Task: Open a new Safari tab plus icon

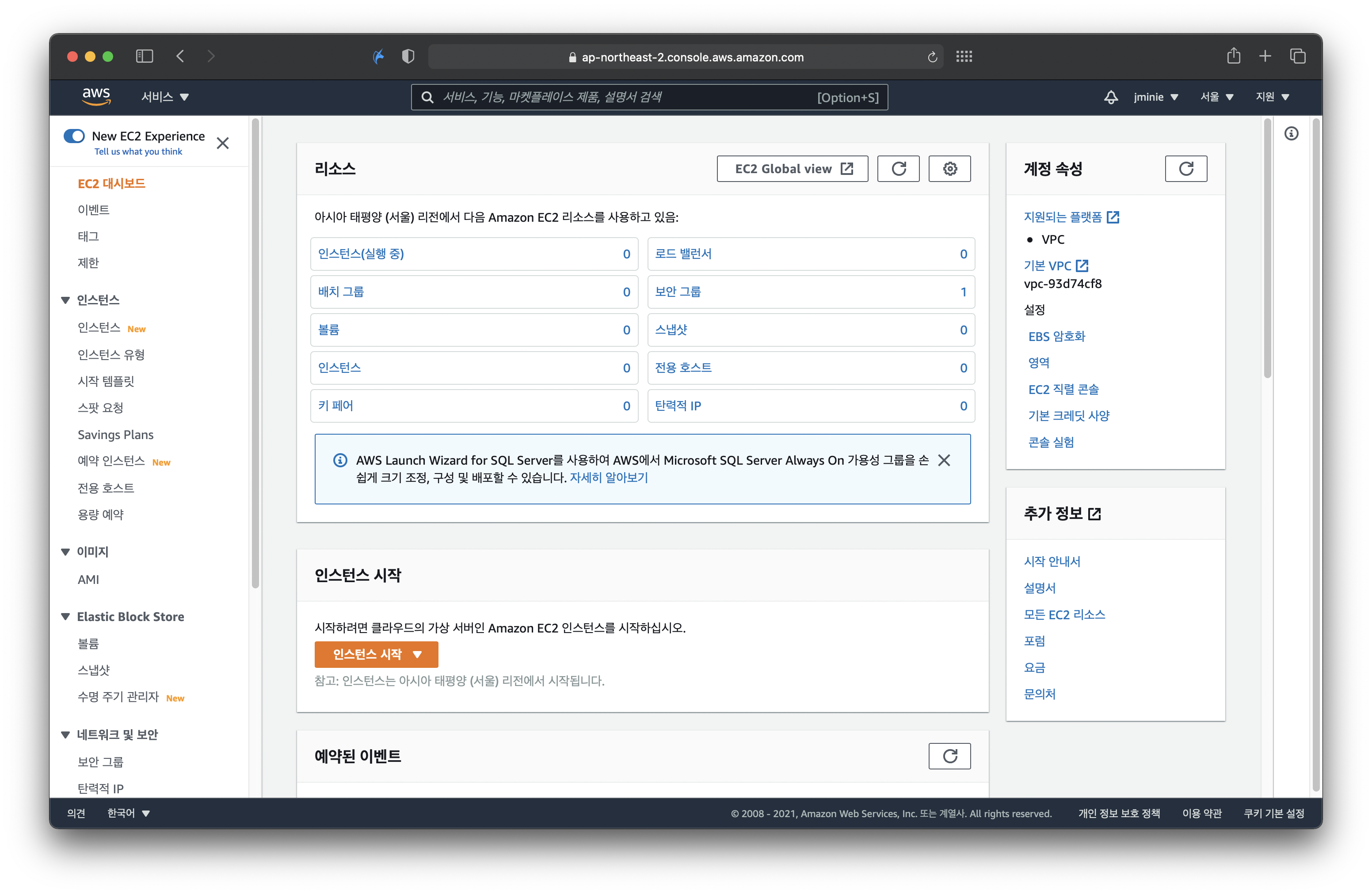Action: pyautogui.click(x=1265, y=56)
